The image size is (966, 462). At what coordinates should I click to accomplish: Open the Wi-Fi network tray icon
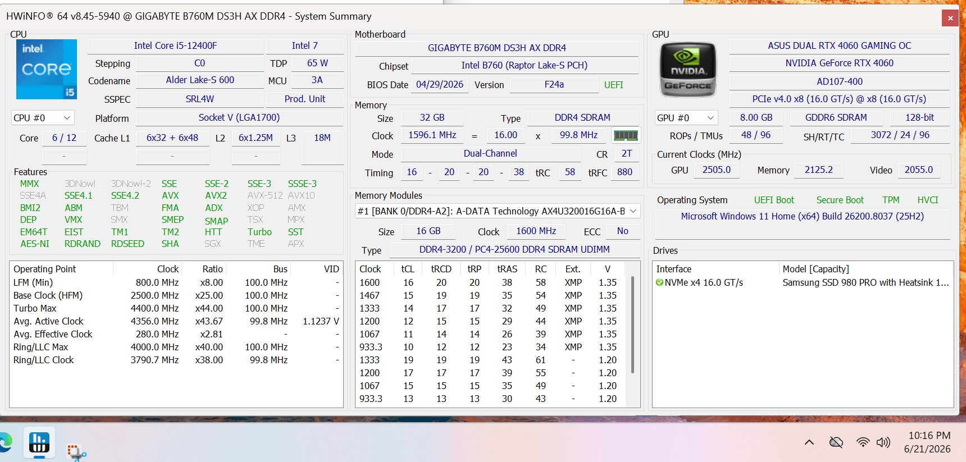(863, 442)
